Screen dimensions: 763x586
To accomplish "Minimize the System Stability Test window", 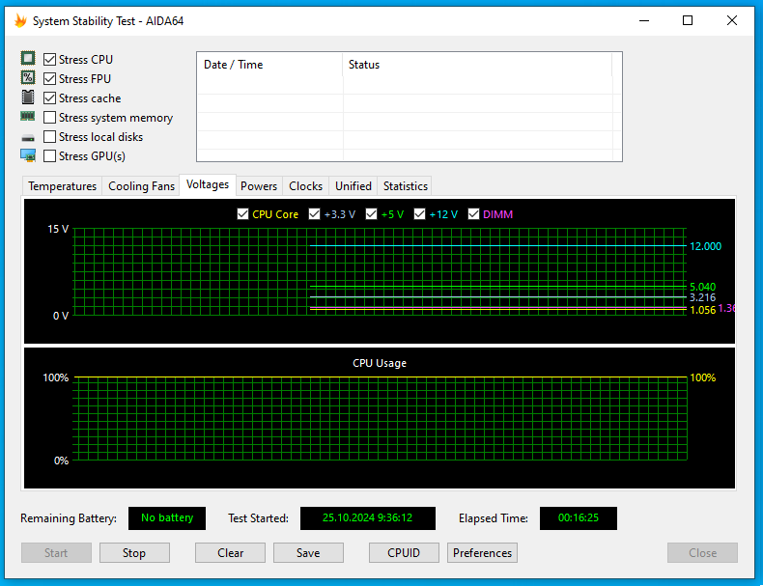I will 644,20.
